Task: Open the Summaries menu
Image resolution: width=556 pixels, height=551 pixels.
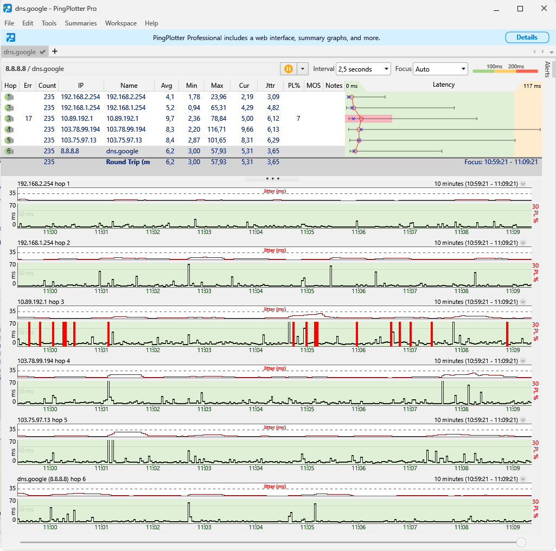Action: click(81, 23)
